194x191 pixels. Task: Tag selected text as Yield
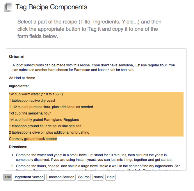111,177
